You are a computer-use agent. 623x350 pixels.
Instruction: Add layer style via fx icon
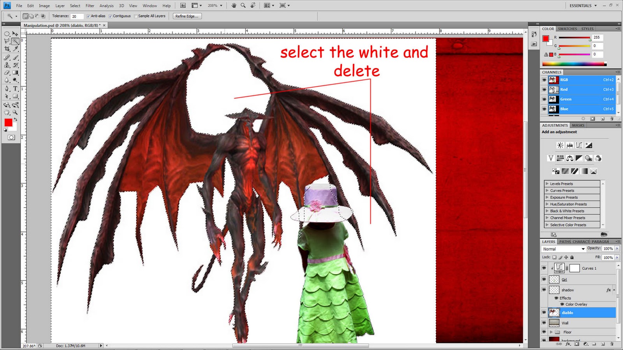[568, 344]
